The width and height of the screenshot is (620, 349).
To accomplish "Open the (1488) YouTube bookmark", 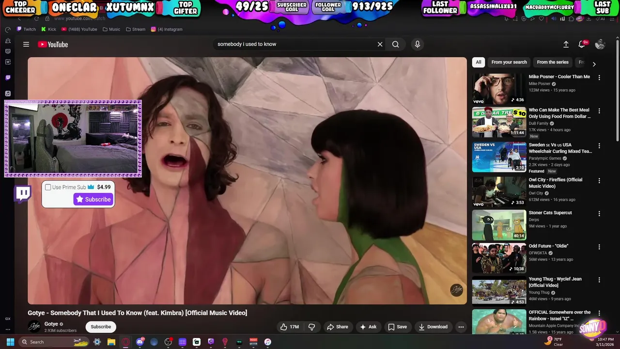I will point(79,29).
